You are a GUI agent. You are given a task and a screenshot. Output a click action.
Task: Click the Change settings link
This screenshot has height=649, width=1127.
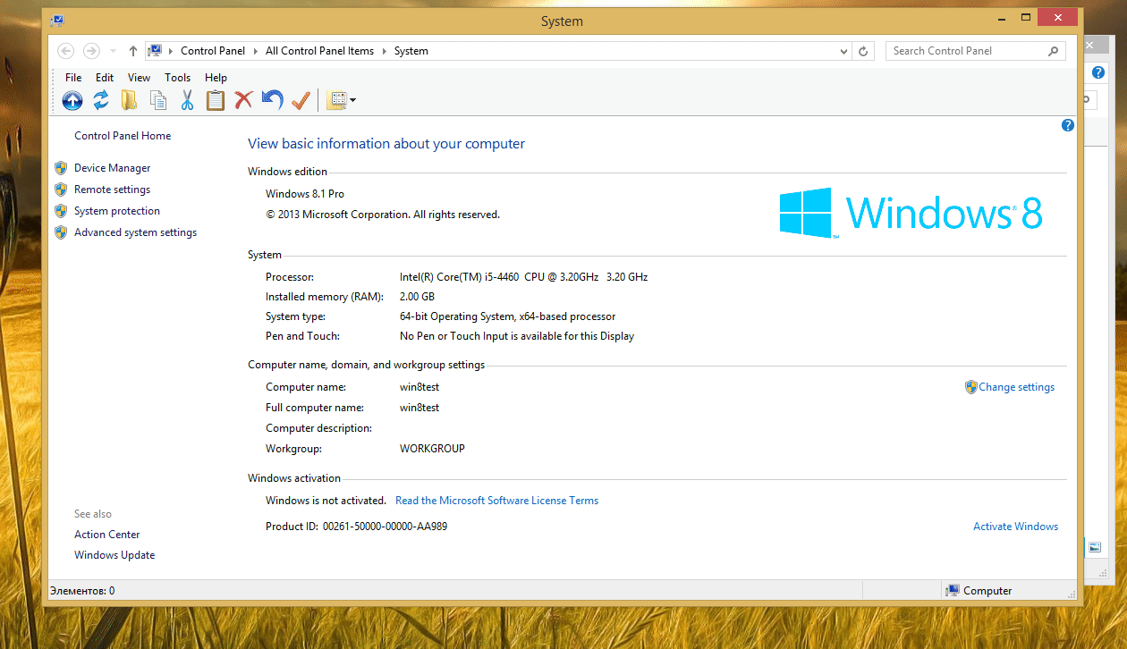point(1016,387)
